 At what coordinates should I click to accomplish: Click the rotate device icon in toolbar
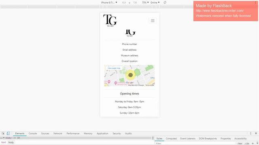point(165,2)
